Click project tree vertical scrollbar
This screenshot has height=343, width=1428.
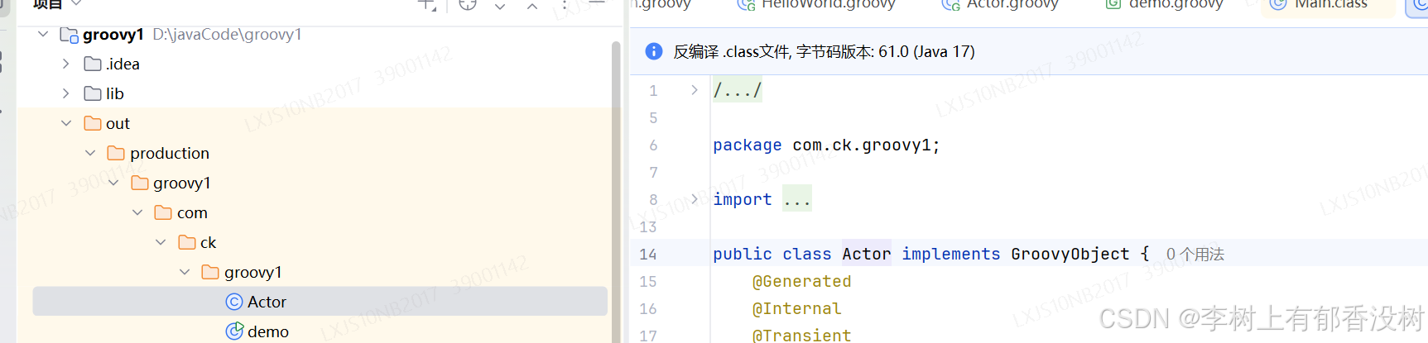point(616,190)
